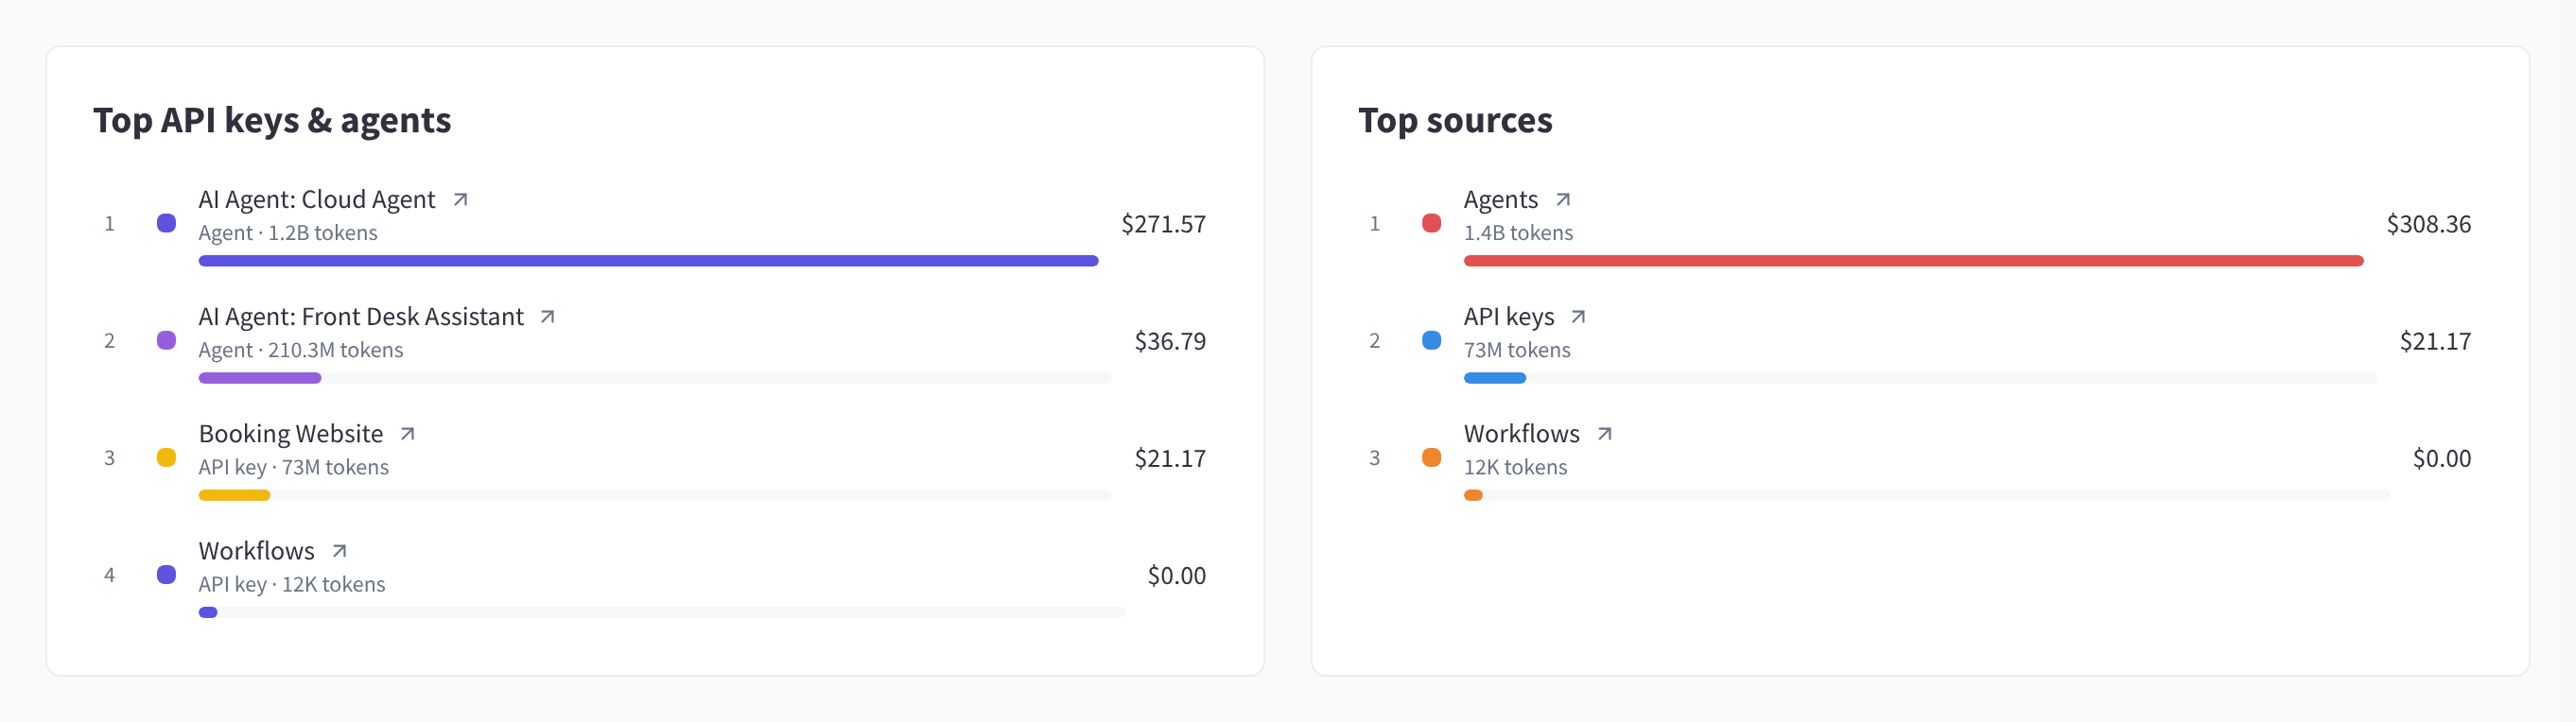Click the 'Top sources' heading
Viewport: 2576px width, 722px height.
pyautogui.click(x=1455, y=120)
